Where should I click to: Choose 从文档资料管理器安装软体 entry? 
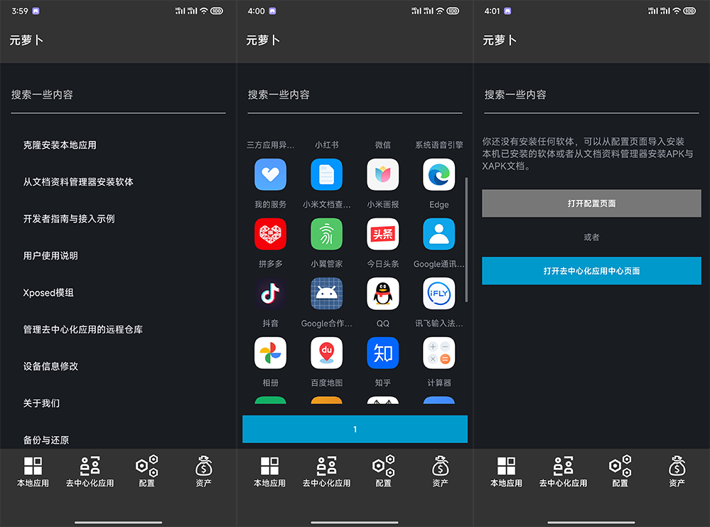point(78,181)
